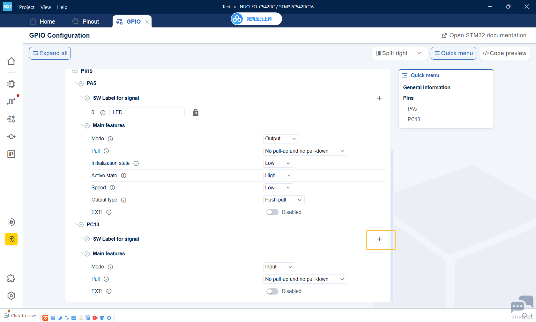Show info for PA5 EXTI
The image size is (536, 322).
point(109,212)
